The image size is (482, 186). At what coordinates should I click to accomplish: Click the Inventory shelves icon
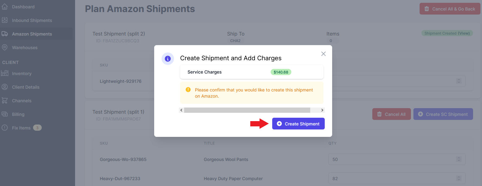[5, 74]
